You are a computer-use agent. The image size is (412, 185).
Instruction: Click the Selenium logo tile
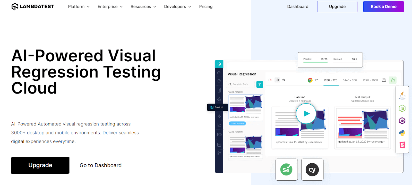(286, 170)
